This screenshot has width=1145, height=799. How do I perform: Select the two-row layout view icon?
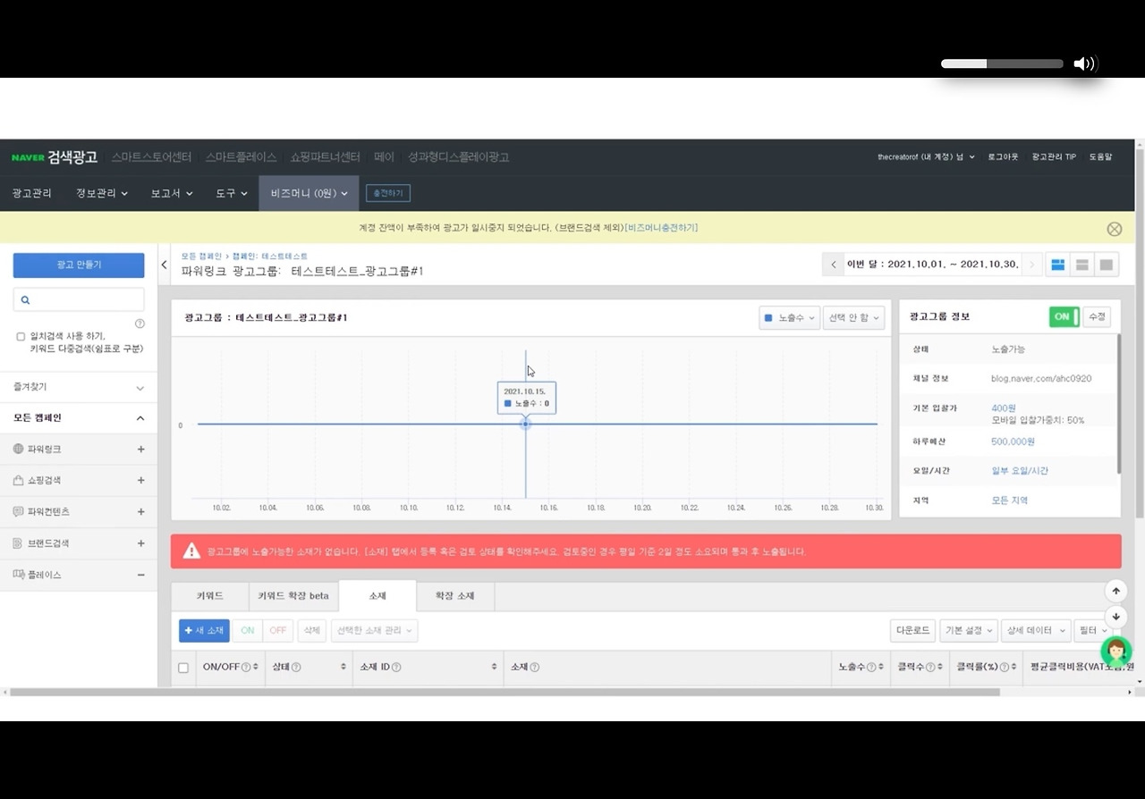click(x=1082, y=265)
